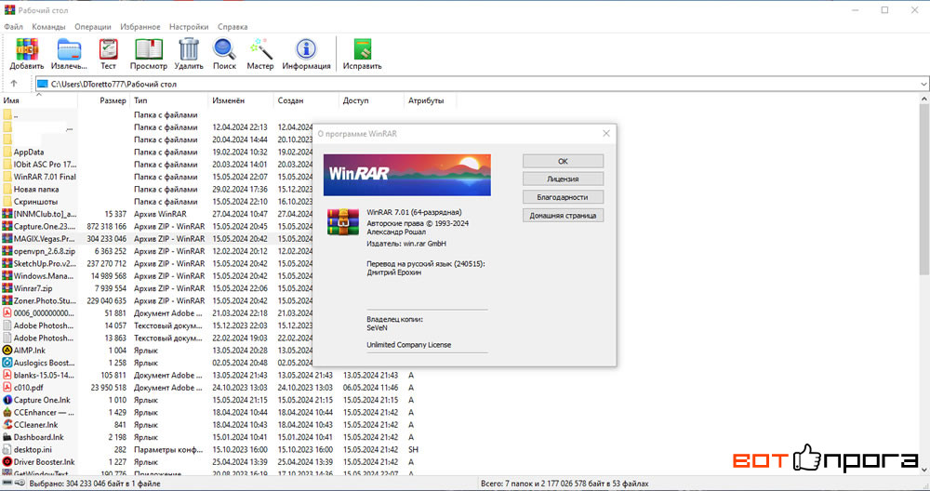Select the 0006_000000000... PDF row
The height and width of the screenshot is (491, 930).
click(228, 313)
